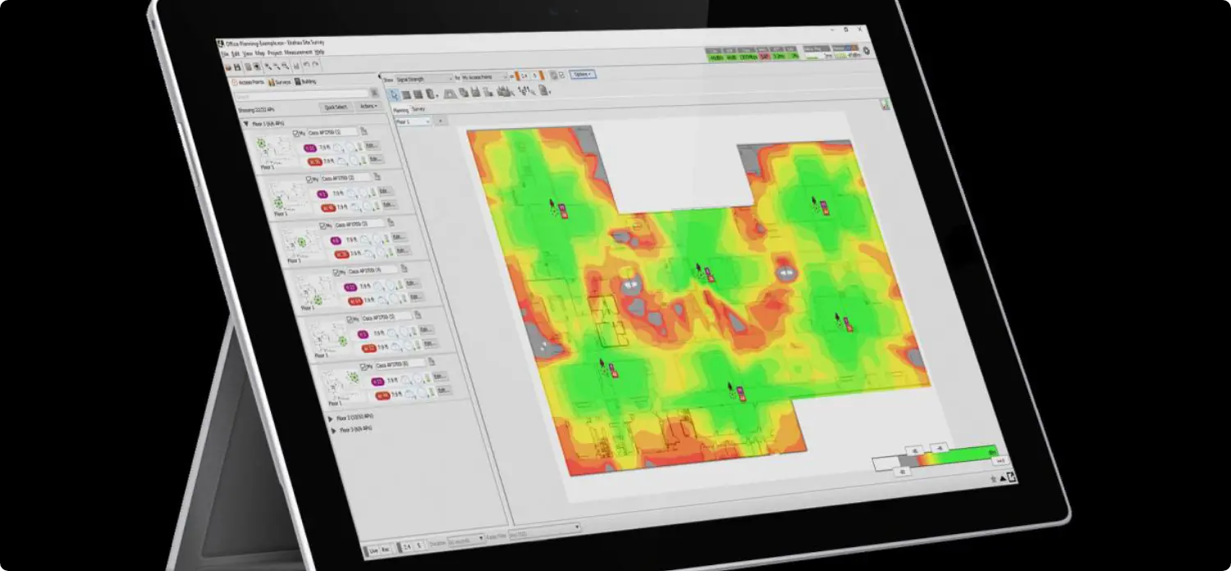Viewport: 1231px width, 571px height.
Task: Select the arrow pointer tool
Action: coord(394,94)
